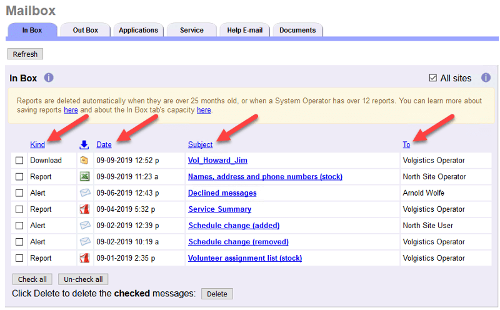500x310 pixels.
Task: Click the zip file icon for Vol_Howard_Jim
Action: [x=84, y=161]
